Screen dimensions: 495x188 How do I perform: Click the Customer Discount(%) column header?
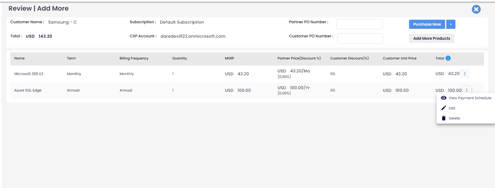click(349, 58)
